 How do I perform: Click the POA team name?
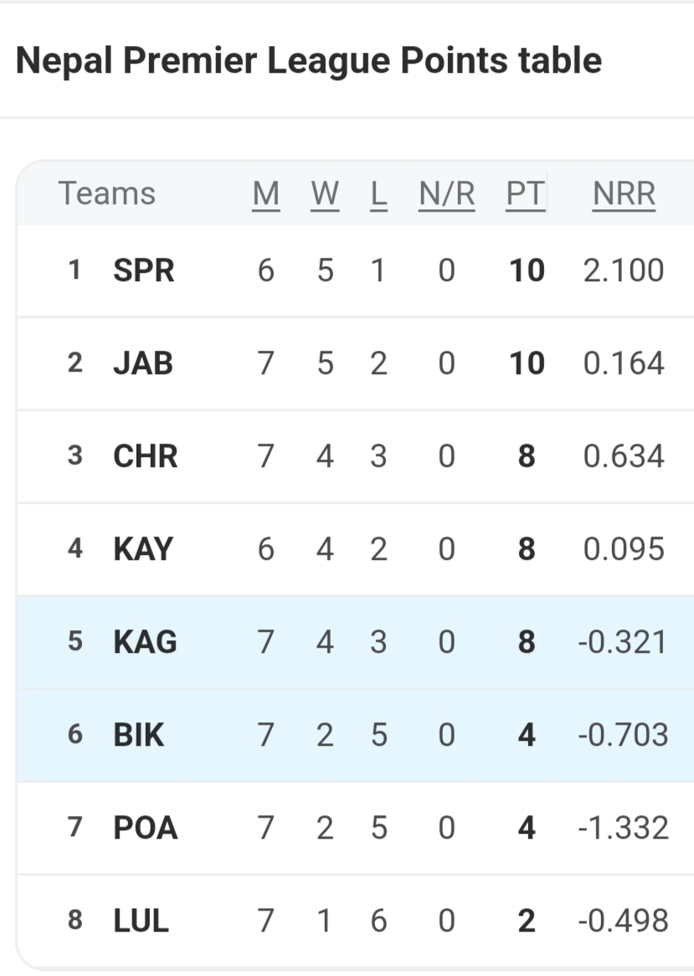(x=146, y=828)
